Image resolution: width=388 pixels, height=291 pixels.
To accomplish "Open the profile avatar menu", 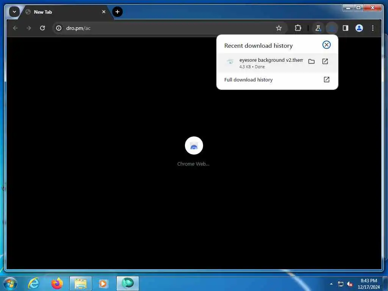I will (x=359, y=28).
